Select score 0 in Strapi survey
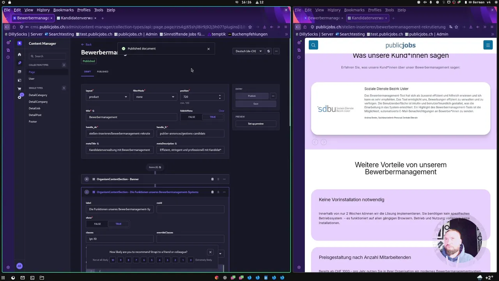 [x=191, y=260]
